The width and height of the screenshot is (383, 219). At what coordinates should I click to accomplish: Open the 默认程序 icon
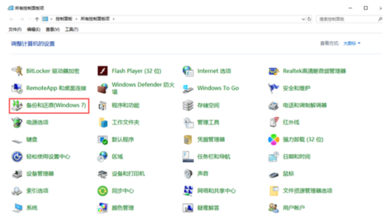point(103,140)
